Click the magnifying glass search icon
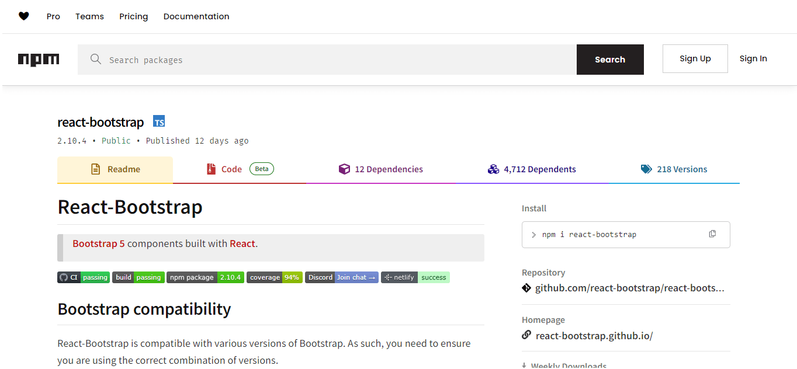The width and height of the screenshot is (797, 369). pyautogui.click(x=96, y=59)
